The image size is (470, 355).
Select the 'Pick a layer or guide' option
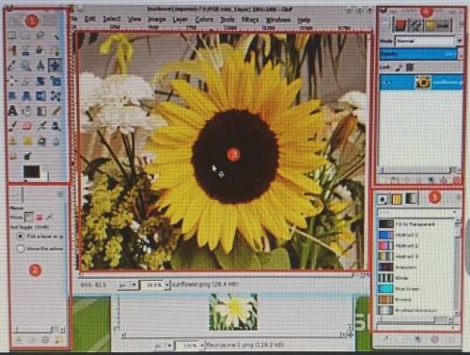tap(21, 237)
